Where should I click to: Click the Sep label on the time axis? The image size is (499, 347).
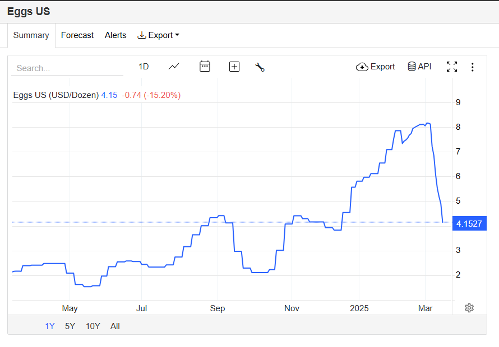click(218, 308)
